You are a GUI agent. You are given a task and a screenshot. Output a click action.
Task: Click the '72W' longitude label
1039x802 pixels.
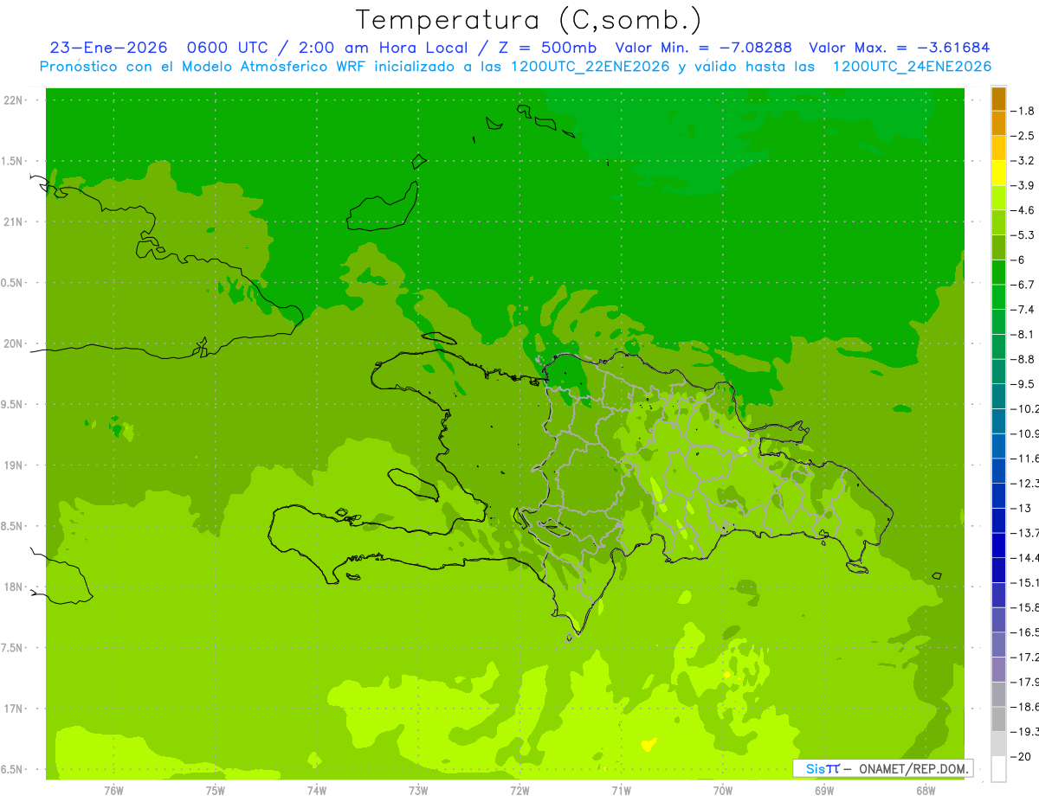click(x=519, y=790)
